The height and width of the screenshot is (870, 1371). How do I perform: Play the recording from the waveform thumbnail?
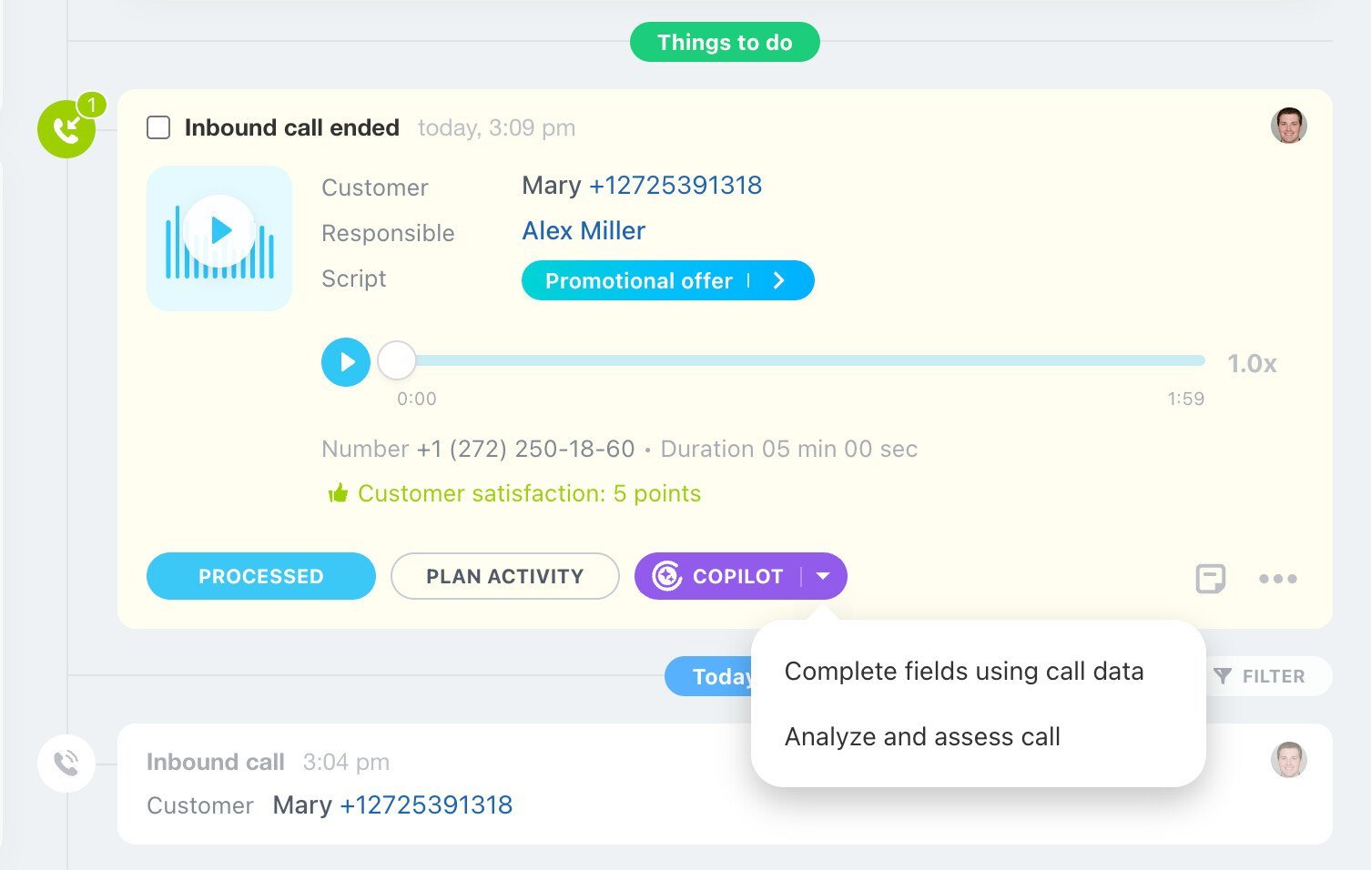tap(219, 230)
